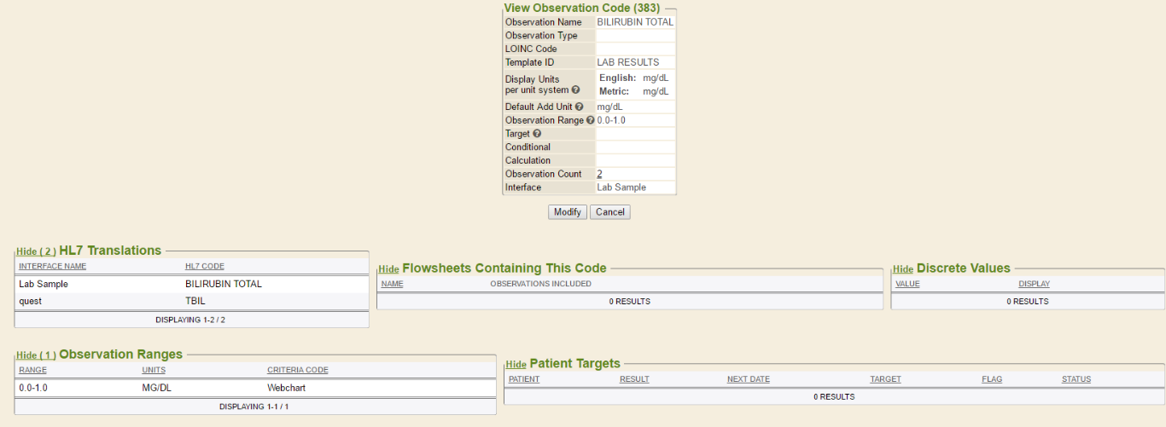Hide the Discrete Values section
1166x427 pixels.
(903, 269)
